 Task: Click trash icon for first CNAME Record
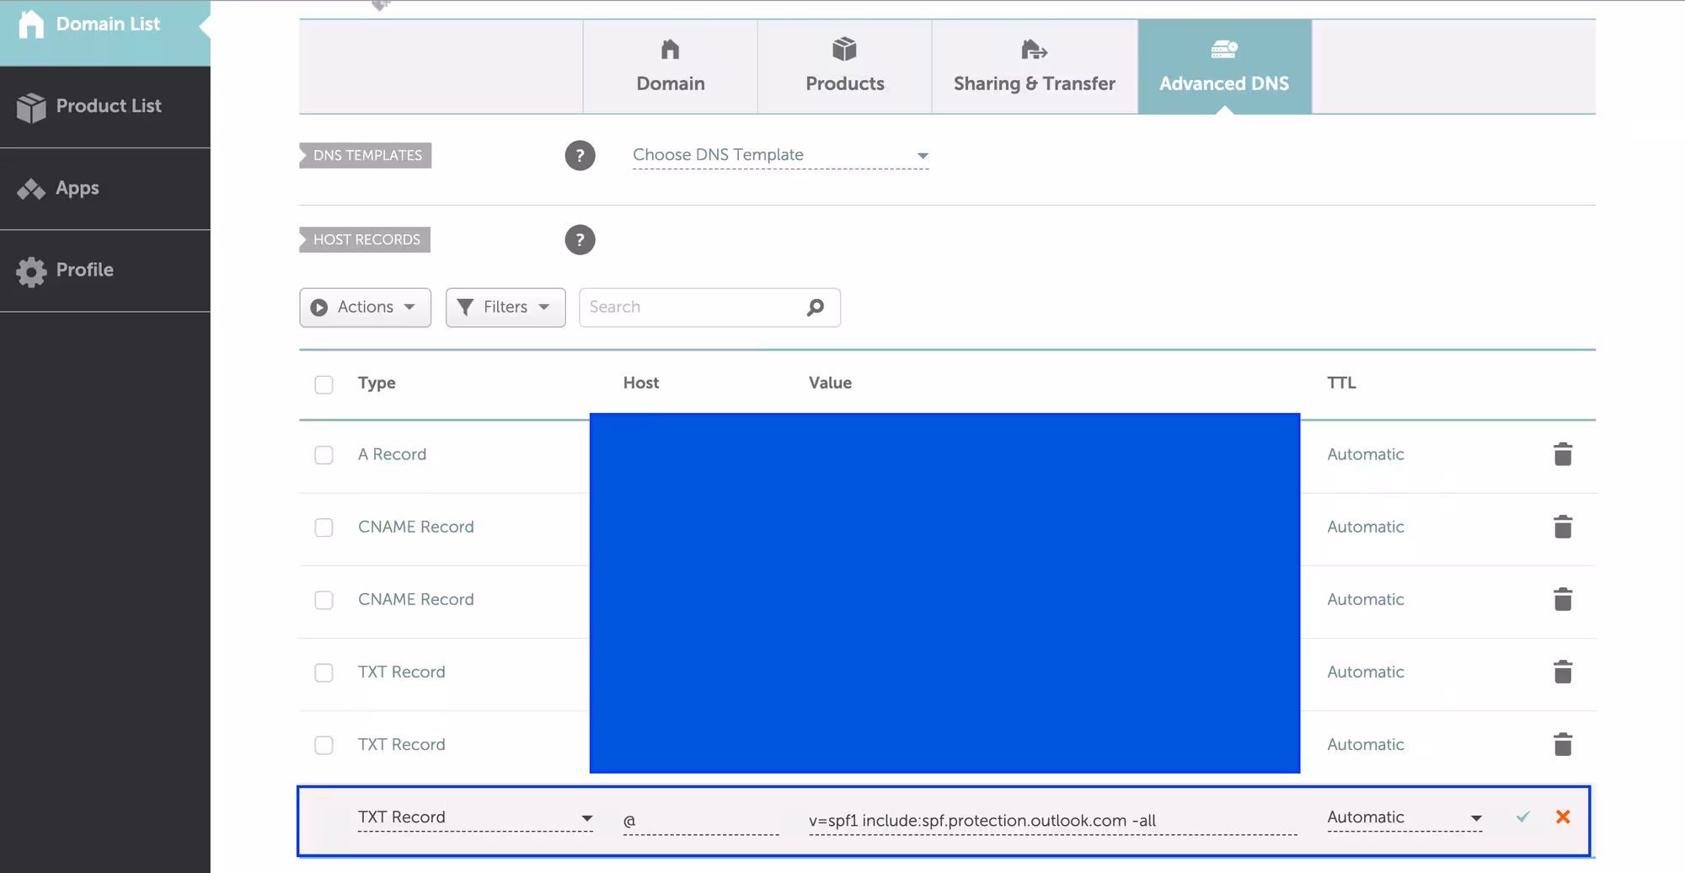click(x=1563, y=527)
